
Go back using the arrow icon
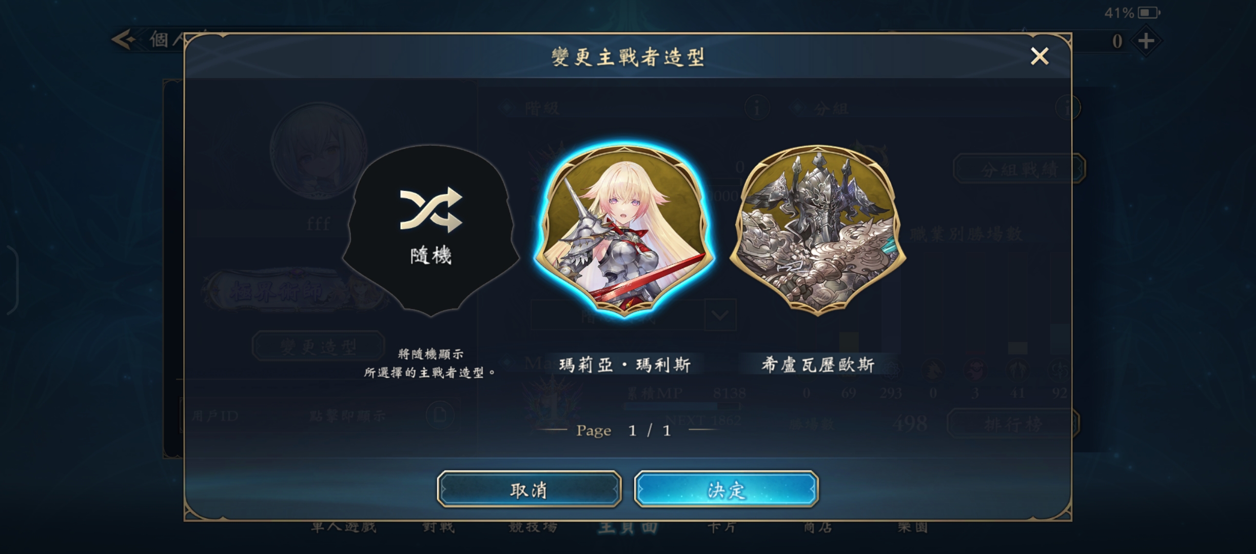[123, 39]
